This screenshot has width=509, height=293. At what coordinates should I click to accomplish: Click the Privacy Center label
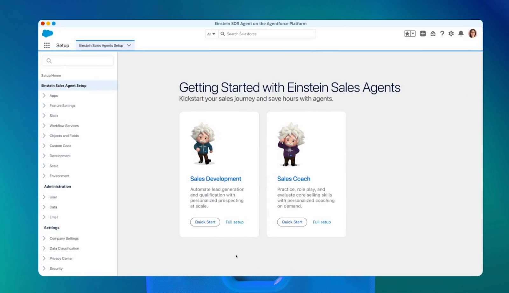click(x=61, y=258)
